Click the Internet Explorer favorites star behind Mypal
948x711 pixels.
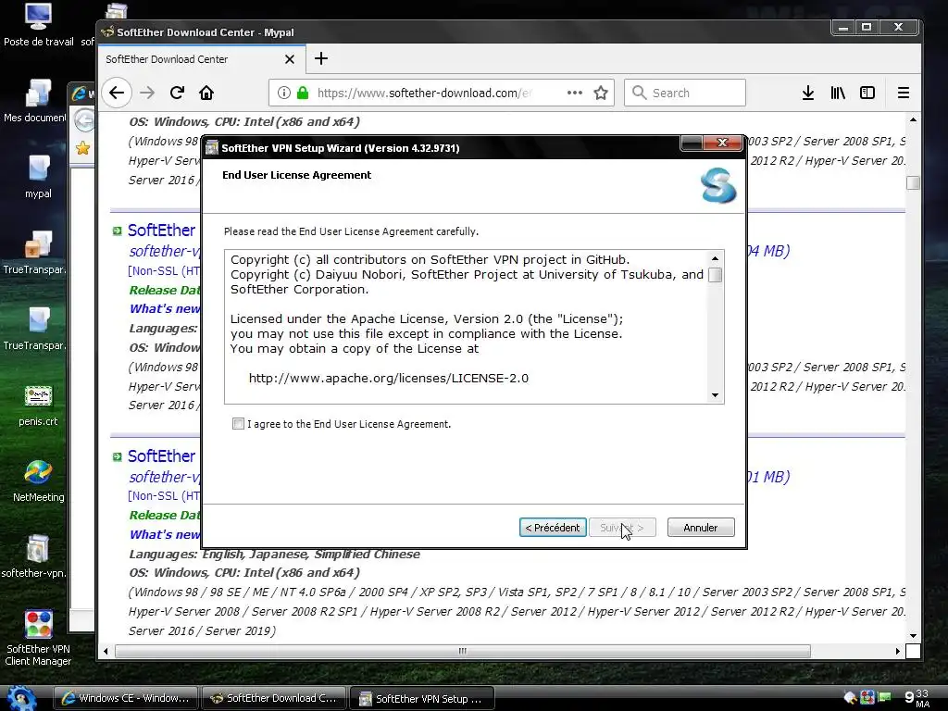[82, 147]
